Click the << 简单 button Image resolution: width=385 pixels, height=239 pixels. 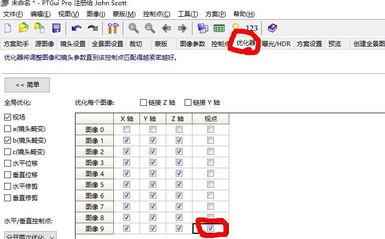(27, 84)
